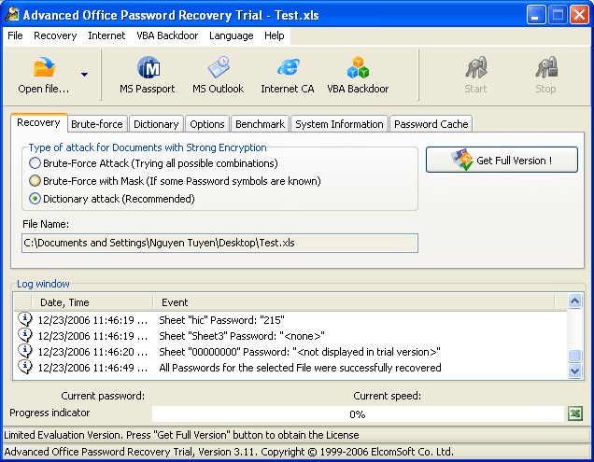Select Brute-Force Attack radio option
Screen dimensions: 594x462
[x=35, y=163]
